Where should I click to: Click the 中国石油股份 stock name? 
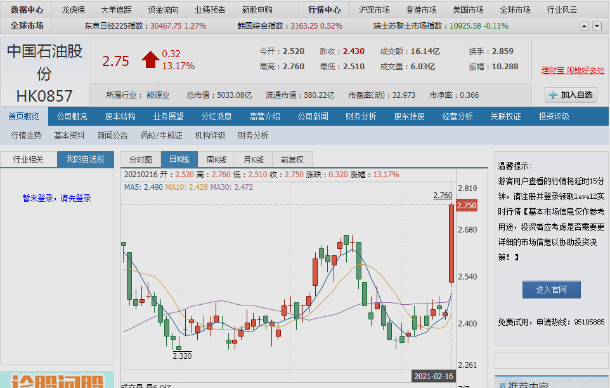(x=44, y=62)
